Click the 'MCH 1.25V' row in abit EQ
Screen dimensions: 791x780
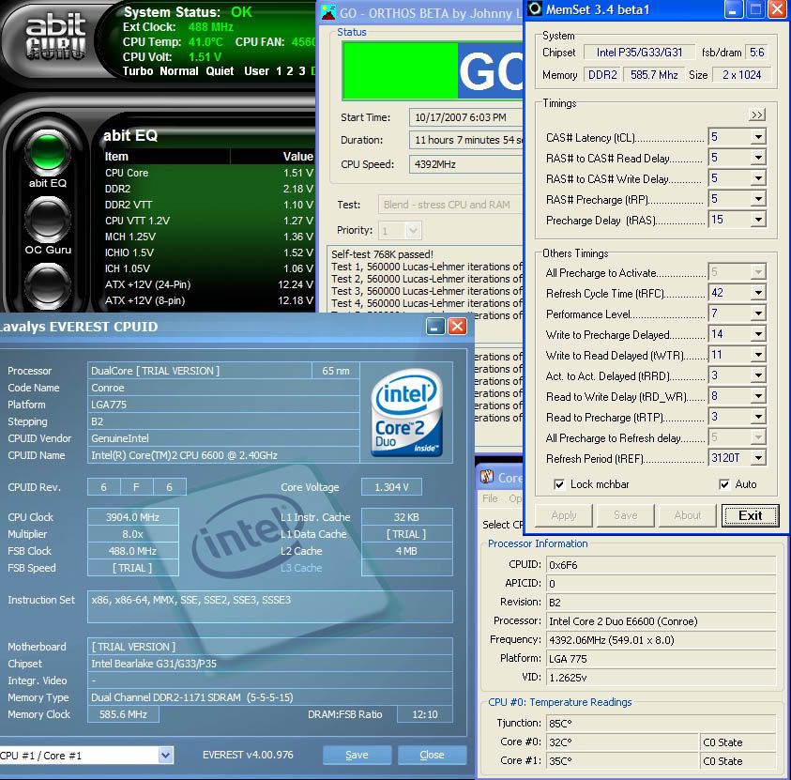[209, 237]
